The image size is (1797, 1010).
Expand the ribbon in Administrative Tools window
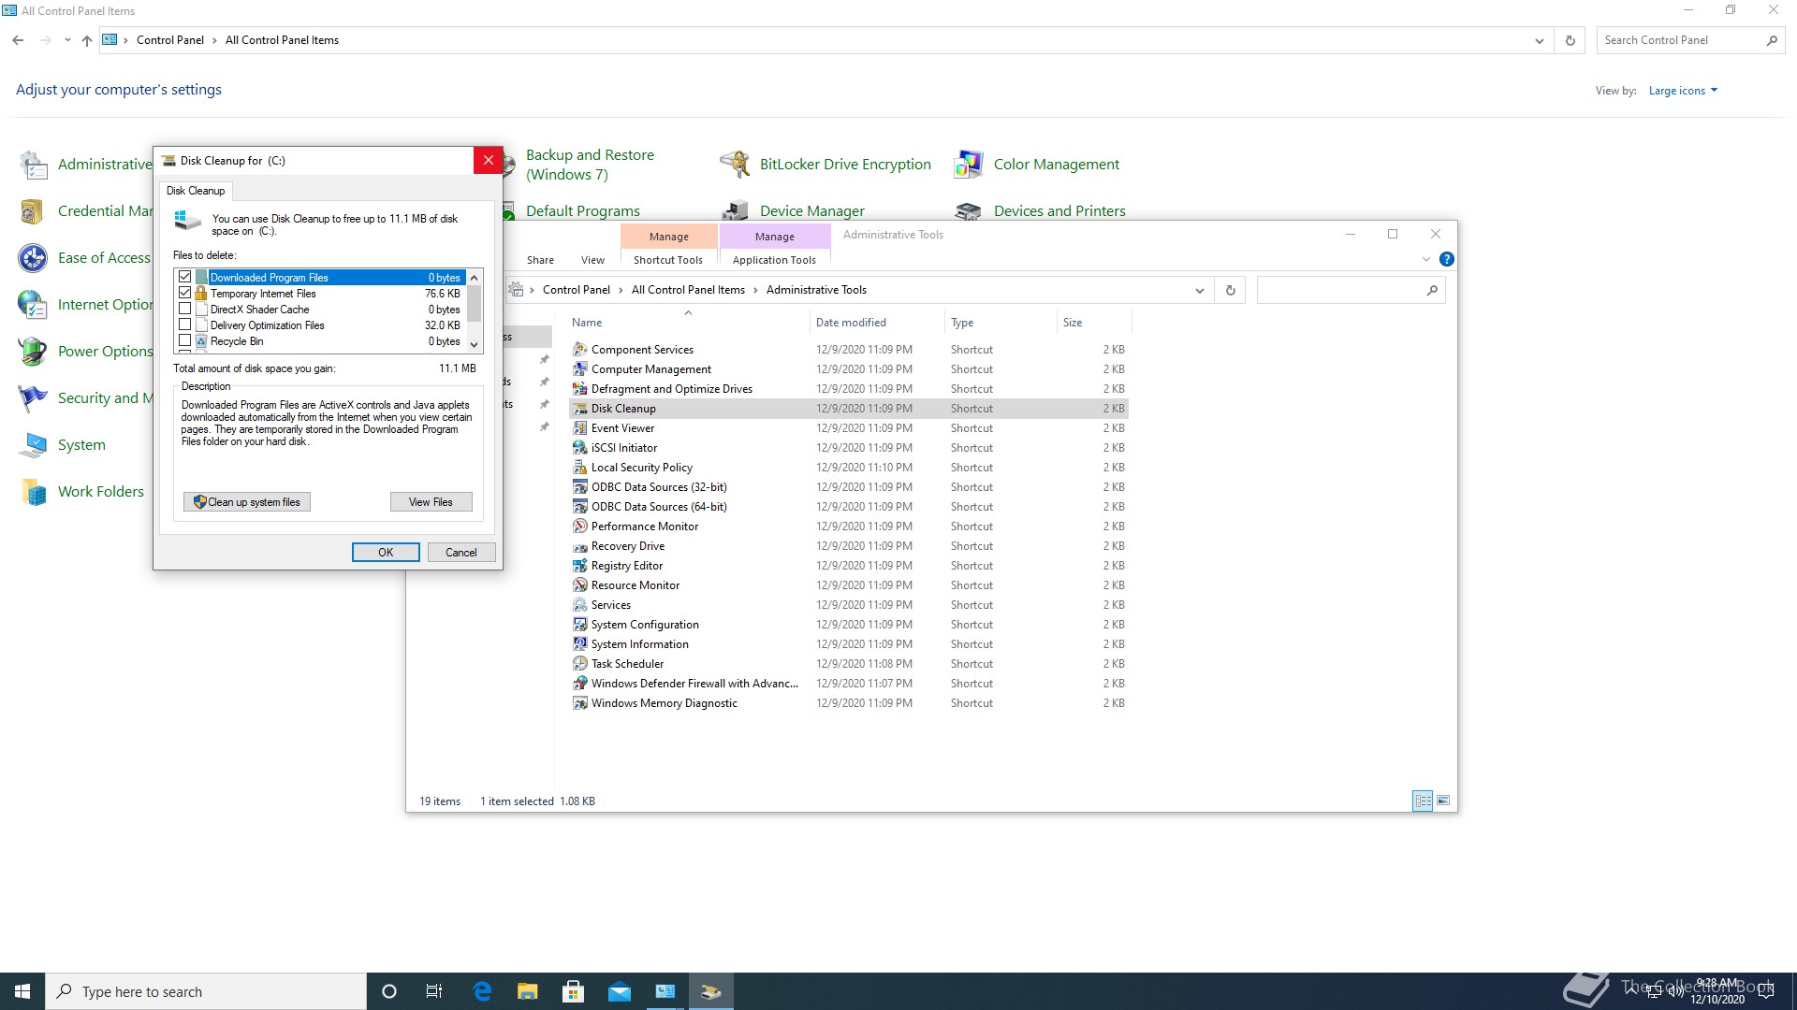pos(1425,259)
